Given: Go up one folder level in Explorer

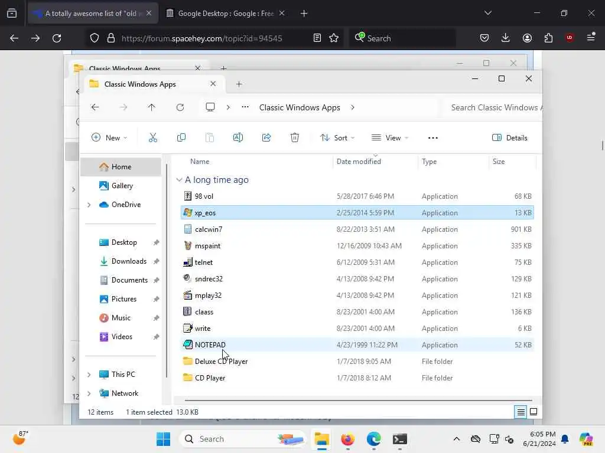Looking at the screenshot, I should click(x=151, y=107).
